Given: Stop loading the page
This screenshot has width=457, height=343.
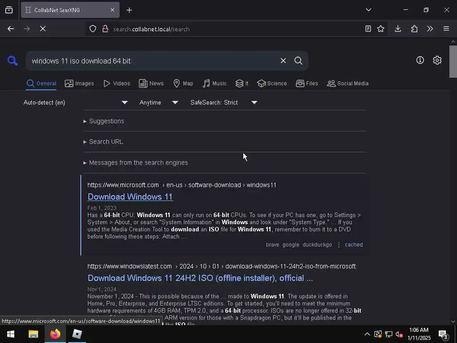Looking at the screenshot, I should [43, 29].
